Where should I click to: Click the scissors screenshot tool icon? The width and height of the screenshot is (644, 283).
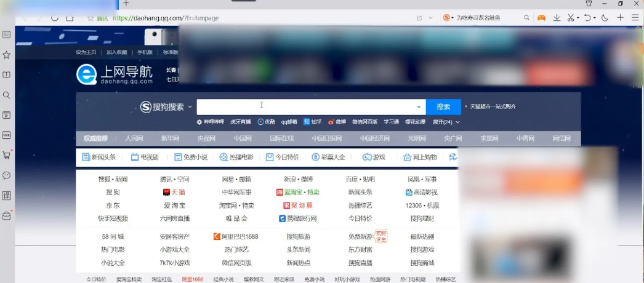(571, 18)
